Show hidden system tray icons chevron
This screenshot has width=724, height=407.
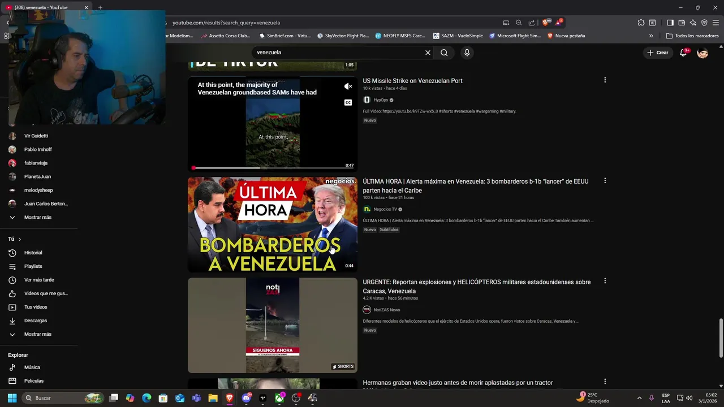coord(639,398)
